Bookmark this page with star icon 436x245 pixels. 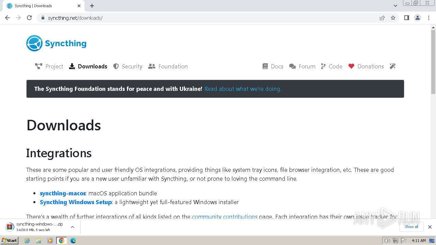(393, 18)
